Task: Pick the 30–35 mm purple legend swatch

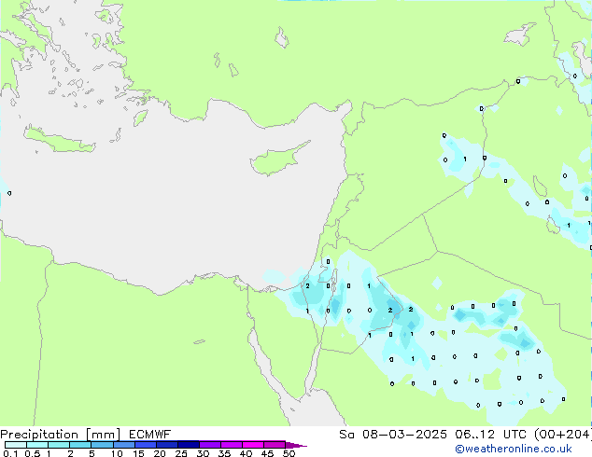Action: point(209,445)
